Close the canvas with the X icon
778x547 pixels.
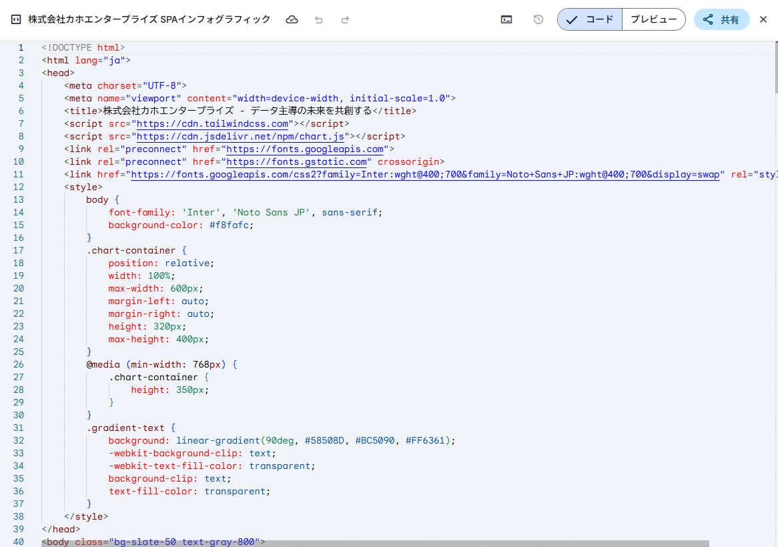point(763,20)
